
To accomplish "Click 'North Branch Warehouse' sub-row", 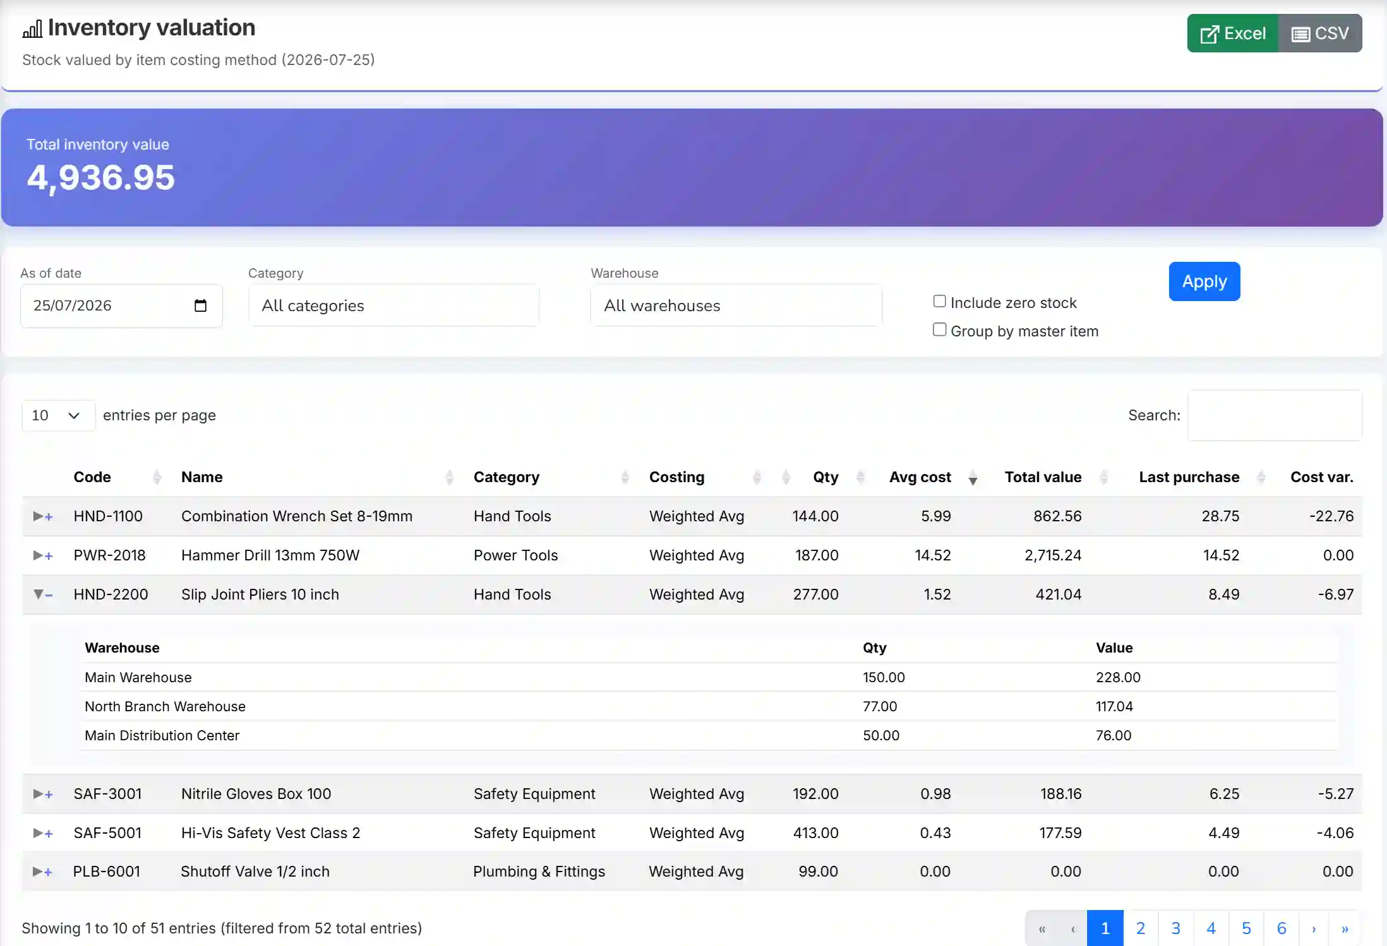I will click(709, 706).
